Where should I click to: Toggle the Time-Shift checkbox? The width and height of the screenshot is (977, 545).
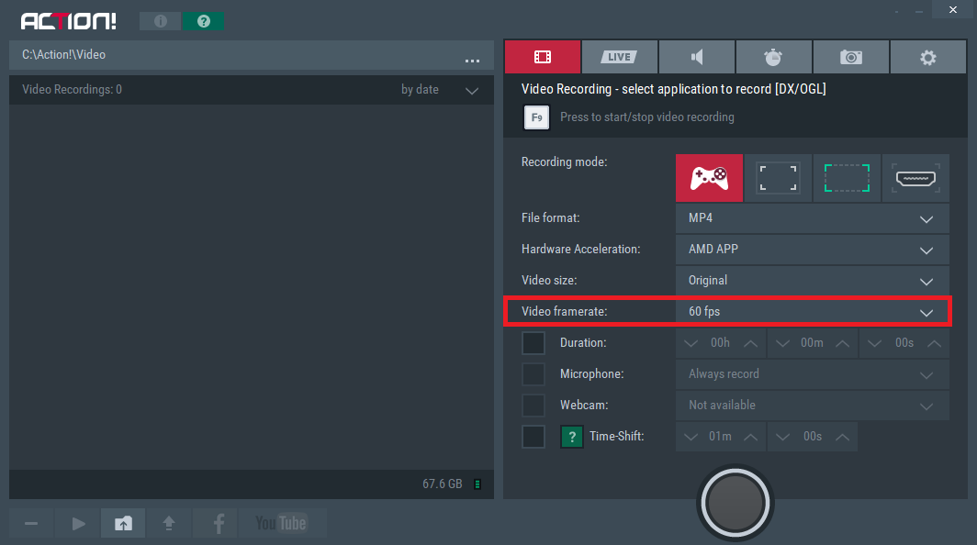pos(533,437)
